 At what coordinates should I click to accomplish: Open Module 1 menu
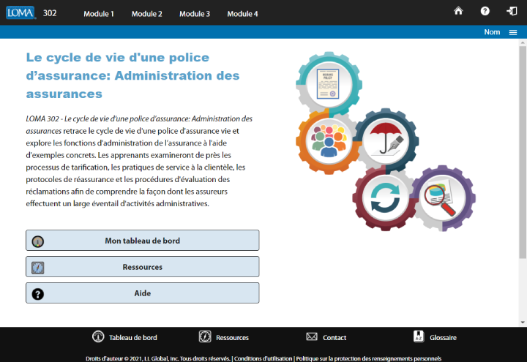(99, 14)
